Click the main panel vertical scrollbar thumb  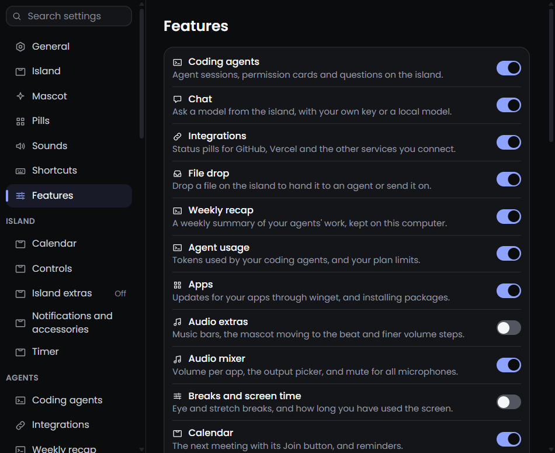click(x=551, y=75)
